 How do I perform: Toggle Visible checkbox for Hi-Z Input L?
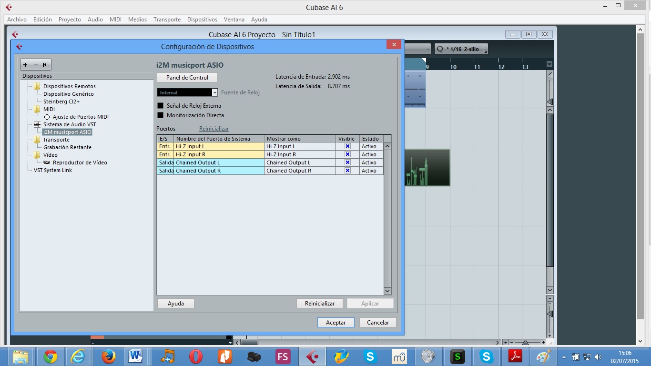347,146
